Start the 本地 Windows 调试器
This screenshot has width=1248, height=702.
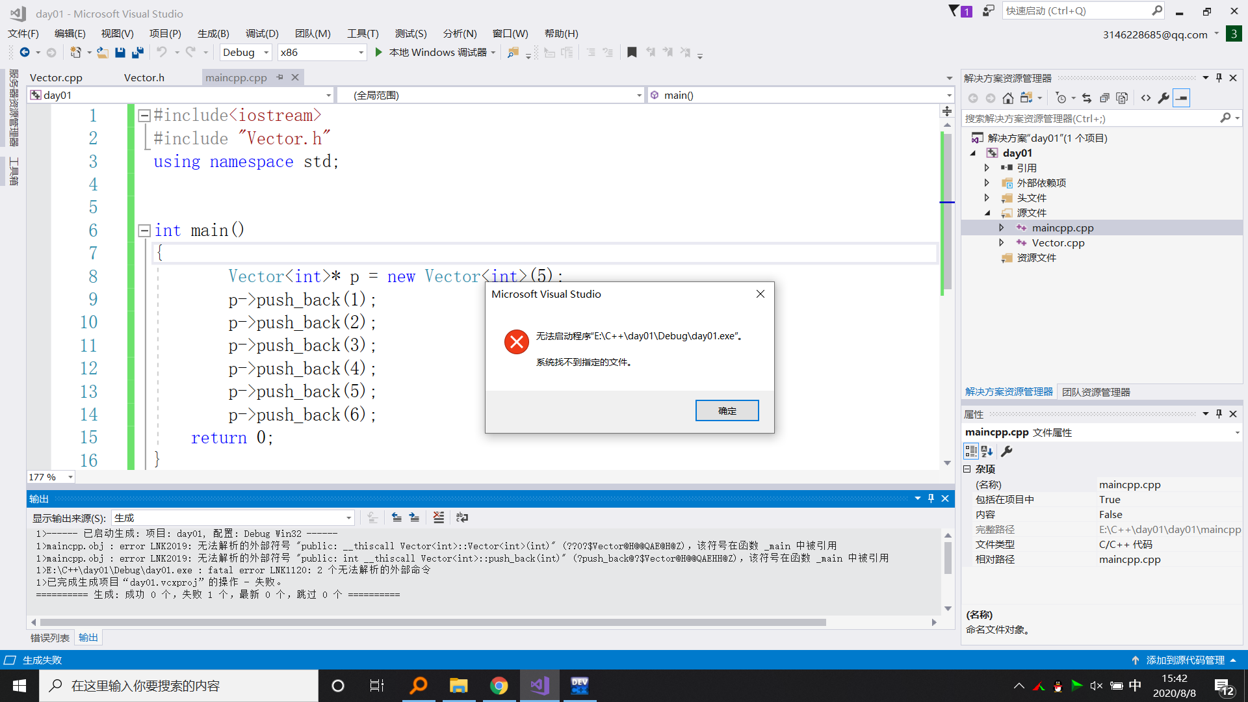pos(433,53)
